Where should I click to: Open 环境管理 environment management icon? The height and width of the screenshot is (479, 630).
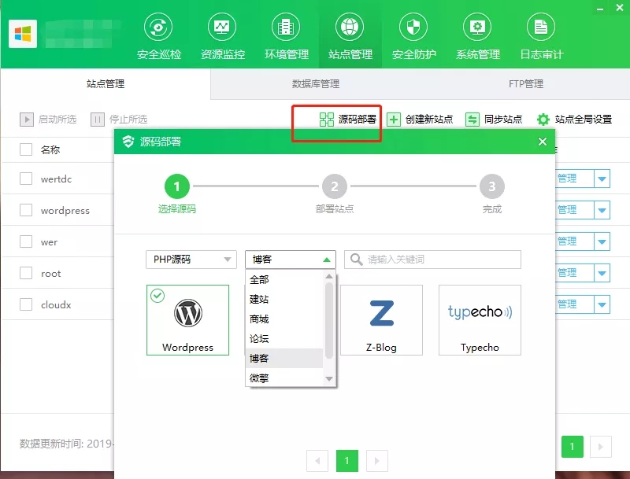286,28
